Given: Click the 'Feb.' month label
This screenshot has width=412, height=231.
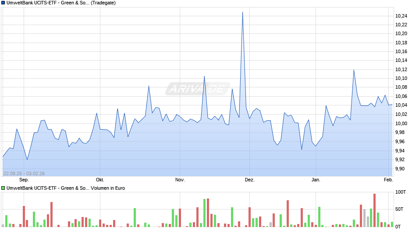Looking at the screenshot, I should (388, 180).
